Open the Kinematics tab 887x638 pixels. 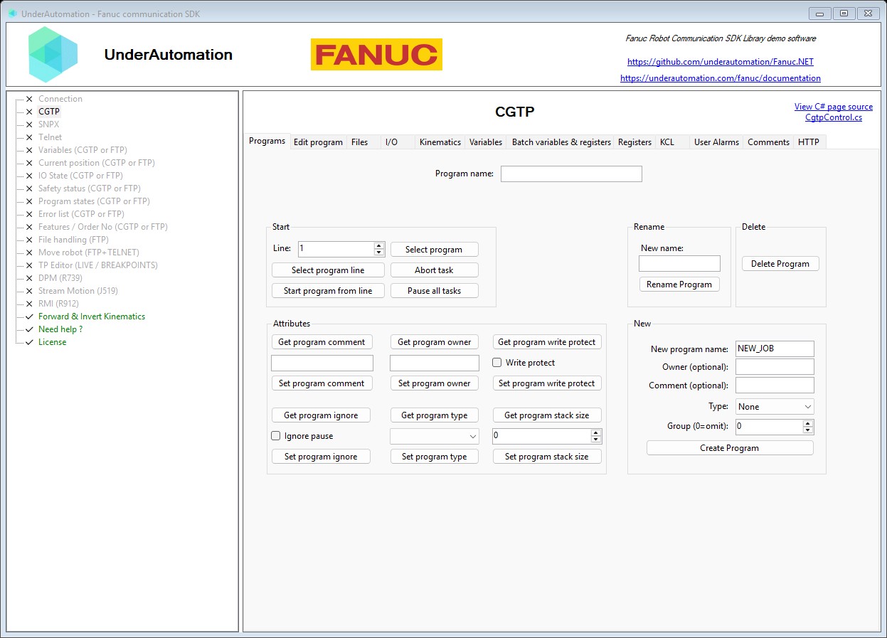tap(440, 142)
